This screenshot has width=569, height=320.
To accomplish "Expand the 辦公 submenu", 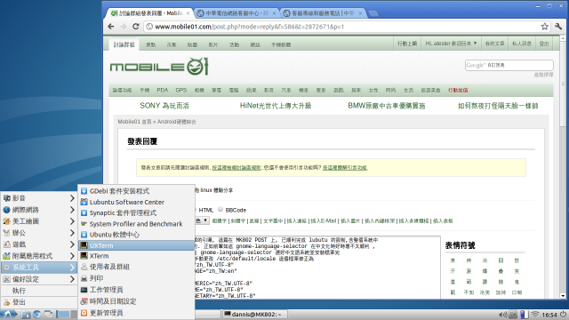I will click(38, 233).
